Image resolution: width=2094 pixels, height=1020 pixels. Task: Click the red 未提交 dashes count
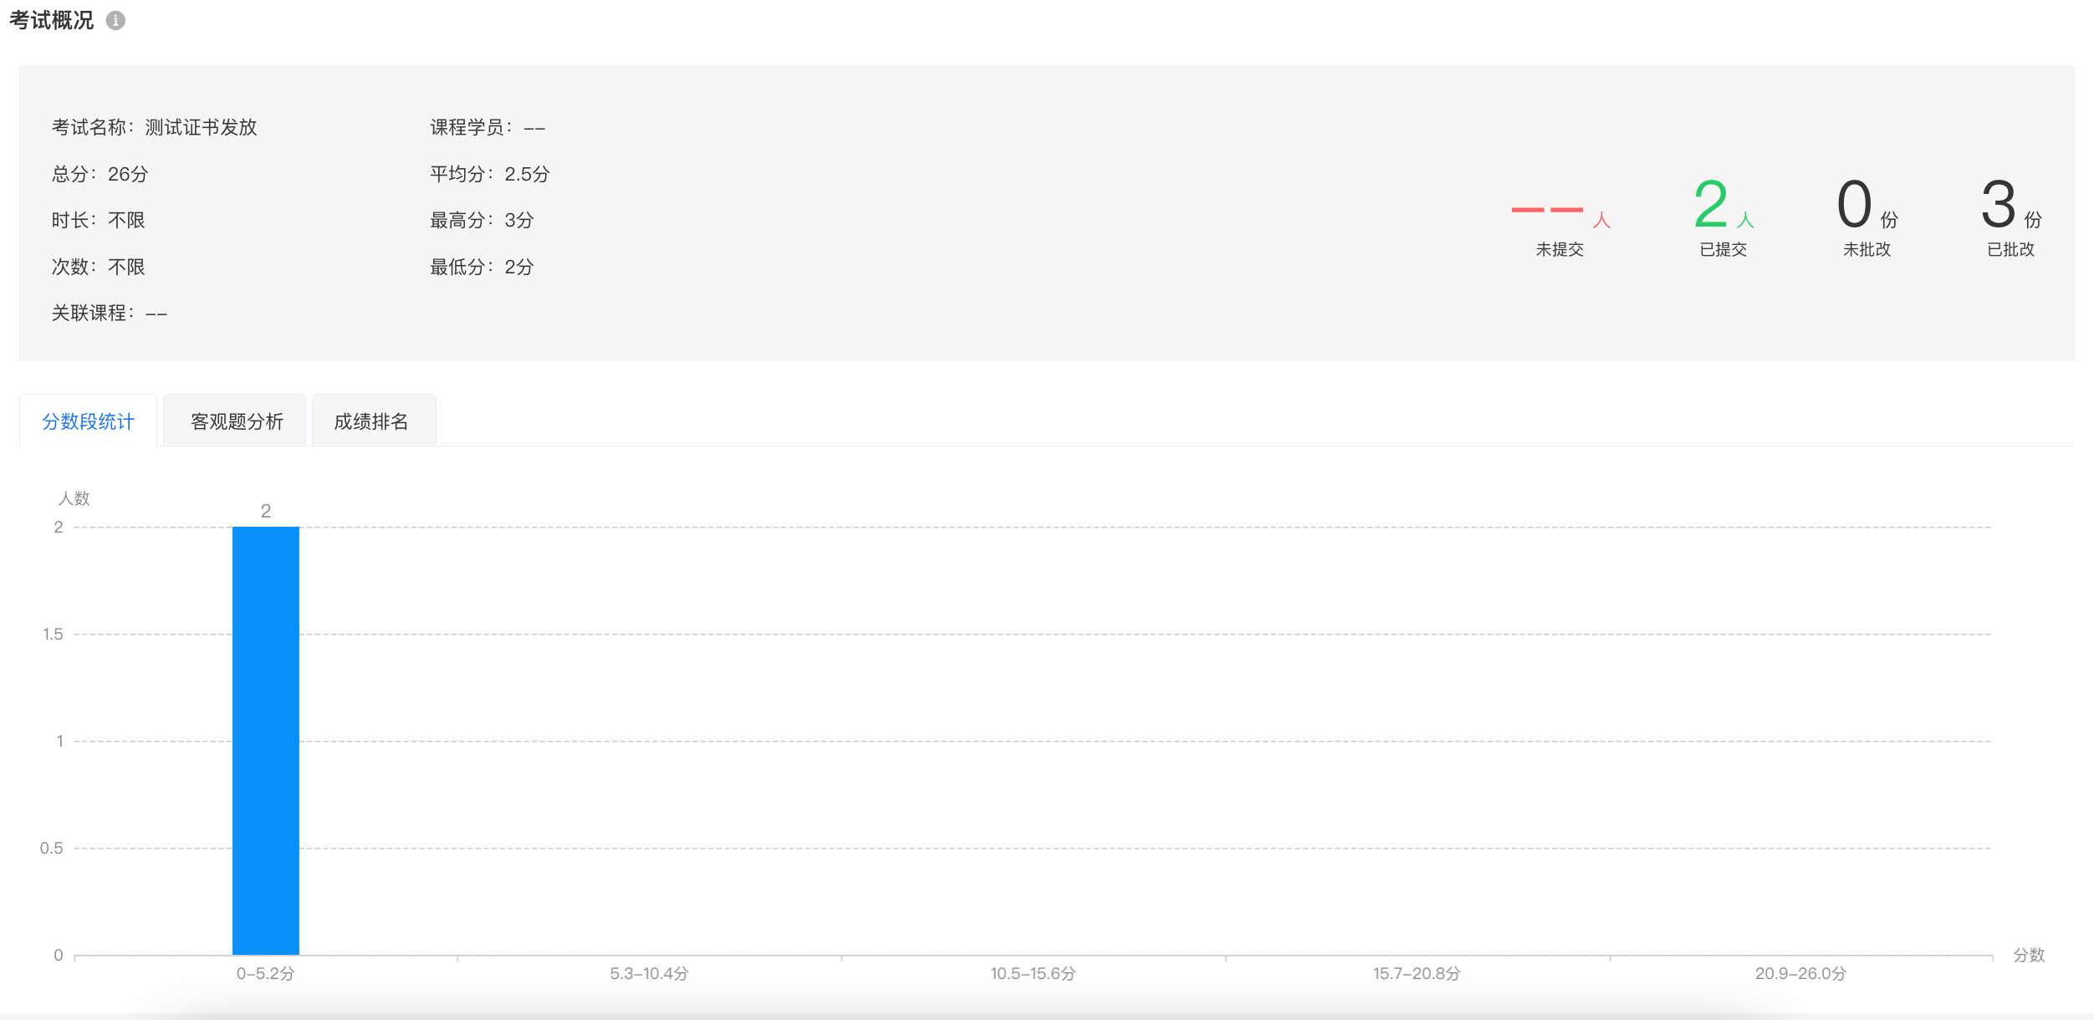click(1547, 209)
